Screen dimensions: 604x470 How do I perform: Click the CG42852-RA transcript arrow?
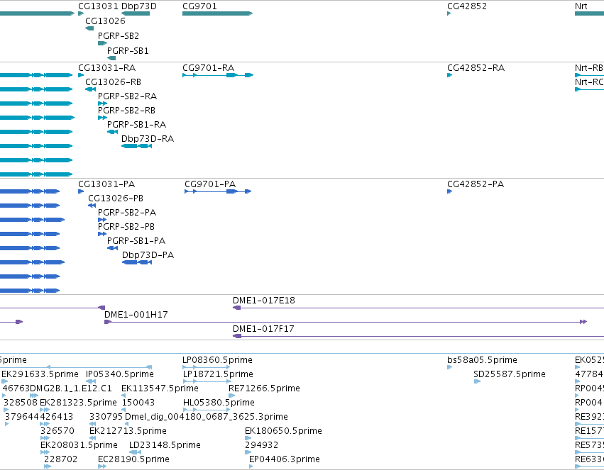tap(449, 75)
